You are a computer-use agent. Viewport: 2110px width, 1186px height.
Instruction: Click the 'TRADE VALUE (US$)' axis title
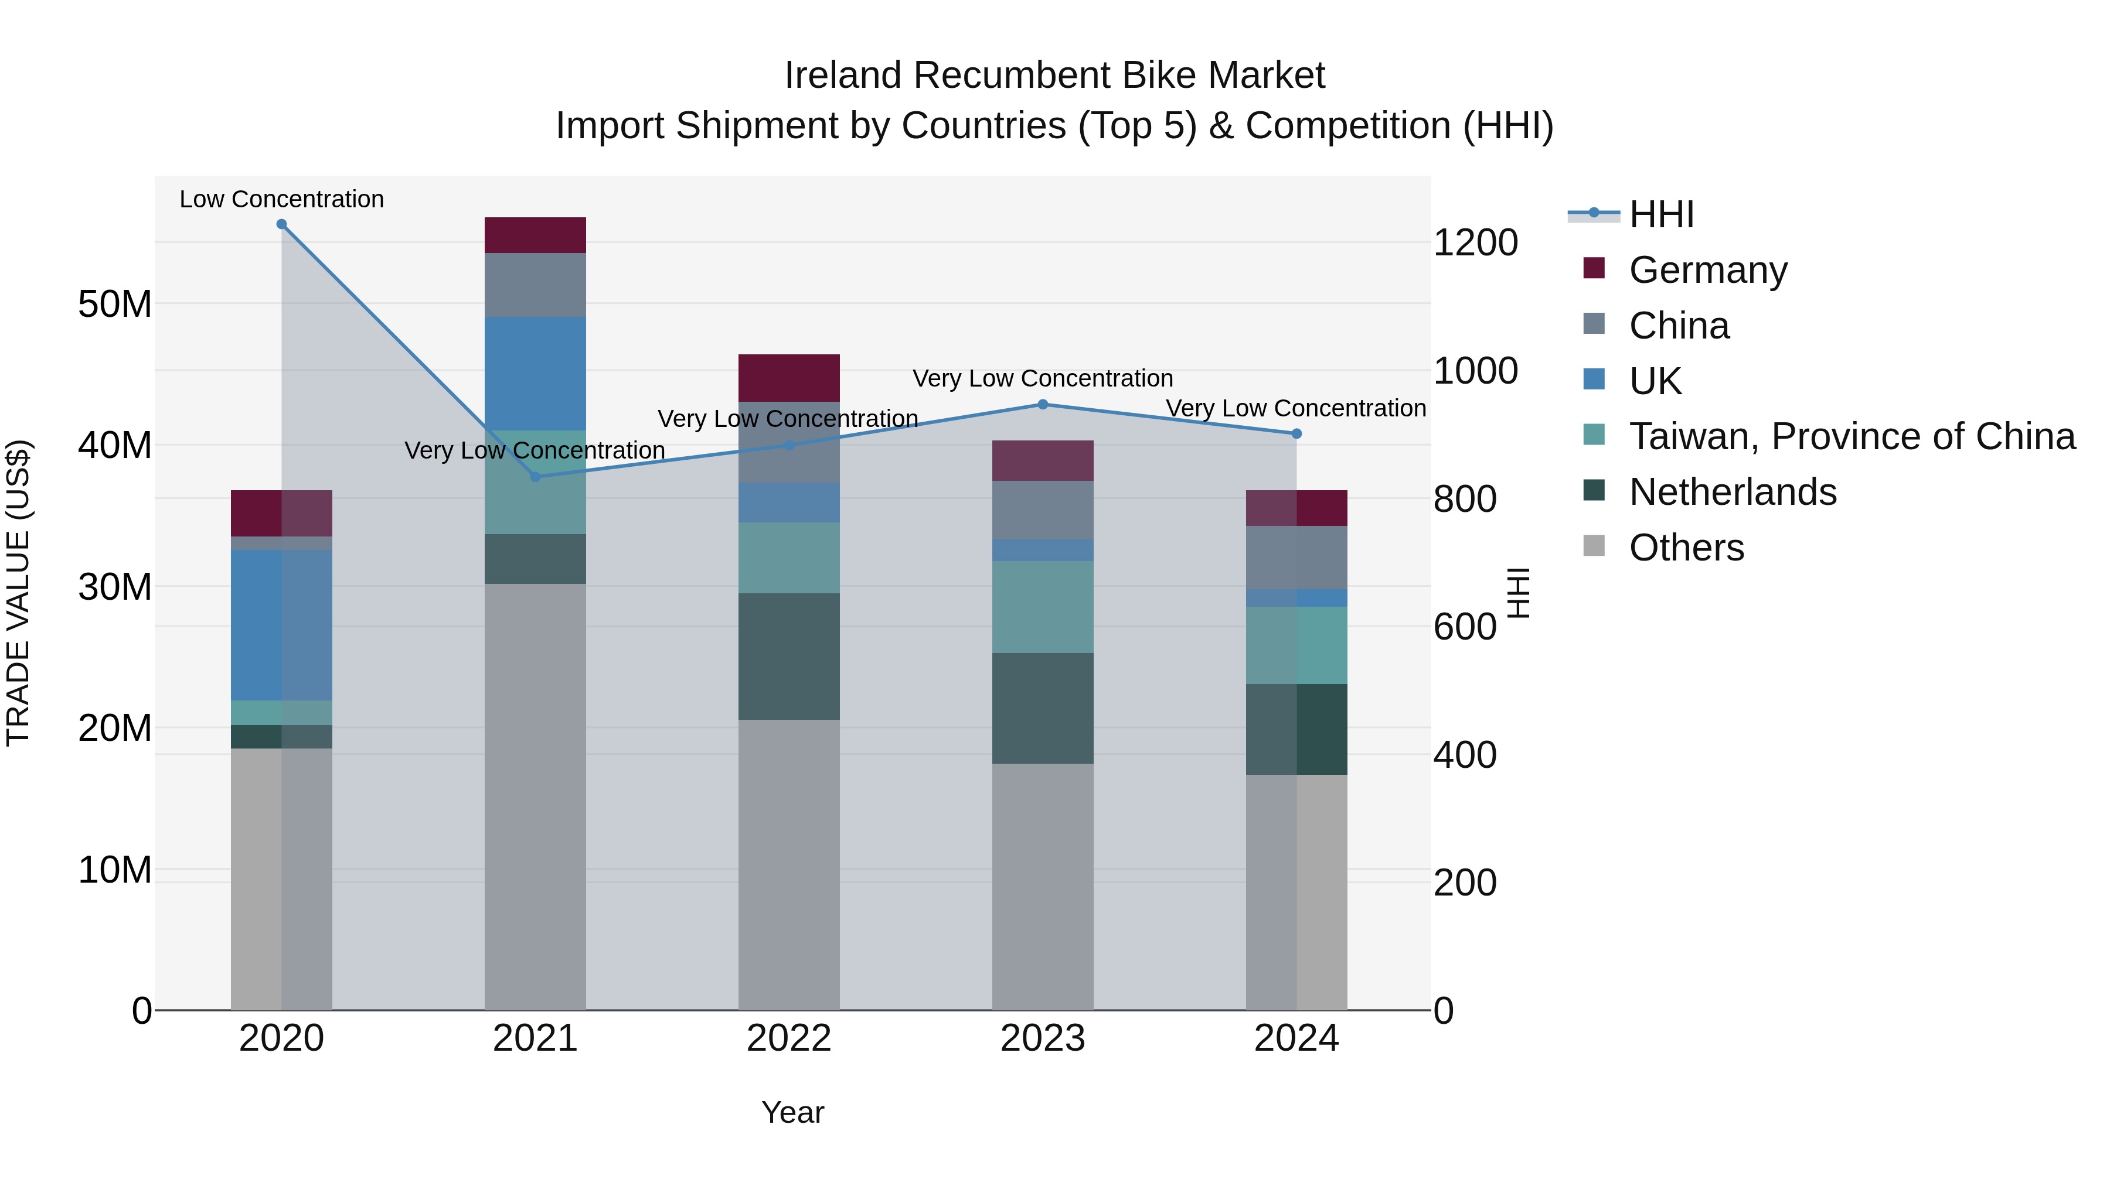tap(18, 593)
